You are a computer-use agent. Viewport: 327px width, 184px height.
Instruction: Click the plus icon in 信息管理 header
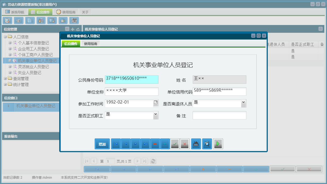(73, 29)
